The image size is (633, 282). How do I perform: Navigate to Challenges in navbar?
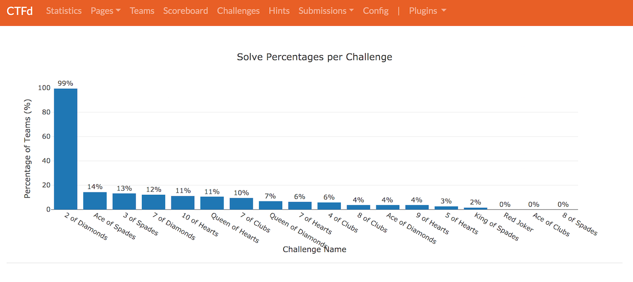coord(238,11)
